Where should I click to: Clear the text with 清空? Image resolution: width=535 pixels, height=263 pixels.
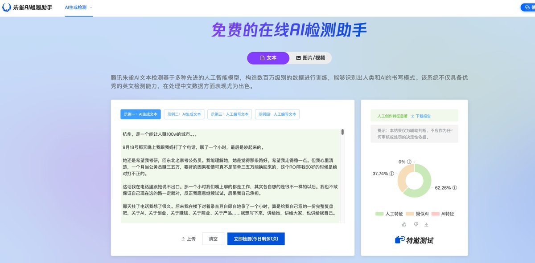pyautogui.click(x=213, y=239)
